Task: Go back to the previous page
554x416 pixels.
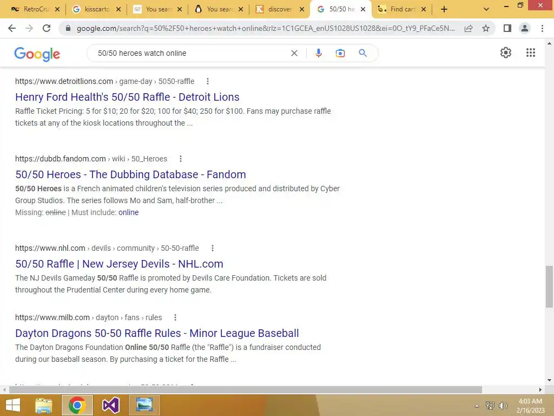Action: coord(12,28)
